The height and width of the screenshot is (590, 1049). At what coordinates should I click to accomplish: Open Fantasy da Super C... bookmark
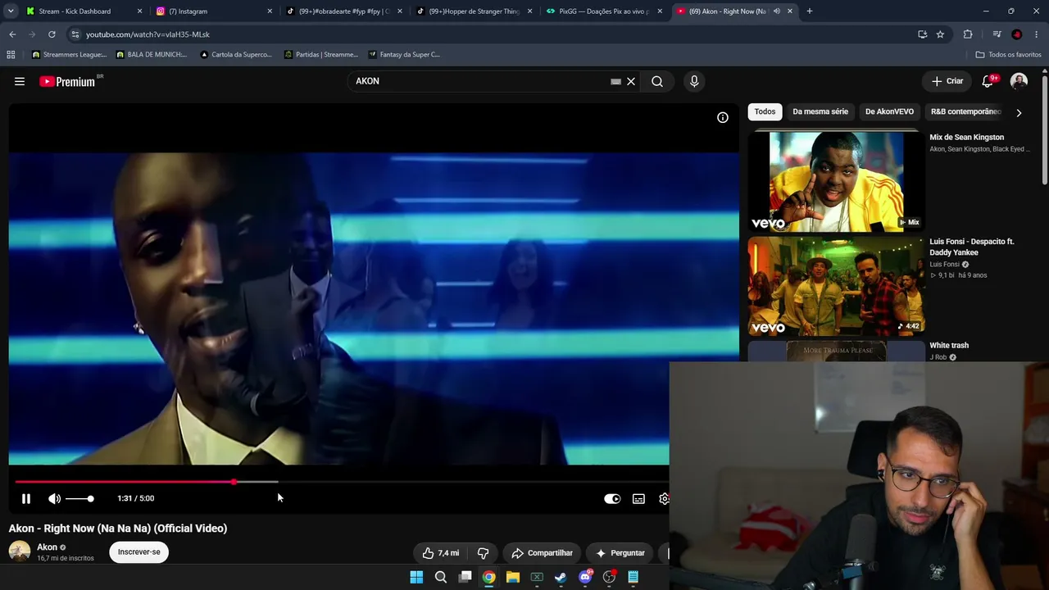404,55
